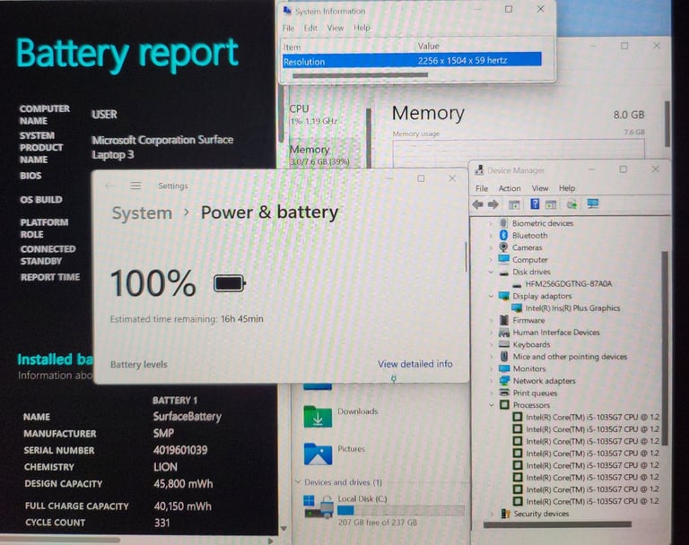Click 40,150 mWh full charge capacity value
The width and height of the screenshot is (689, 545).
(x=183, y=506)
